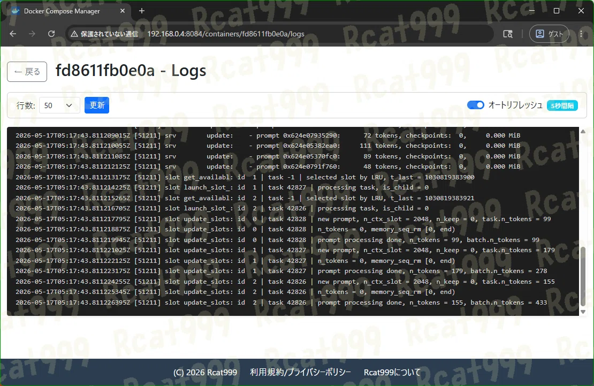Minimize the browser window
This screenshot has width=594, height=386.
pyautogui.click(x=532, y=11)
